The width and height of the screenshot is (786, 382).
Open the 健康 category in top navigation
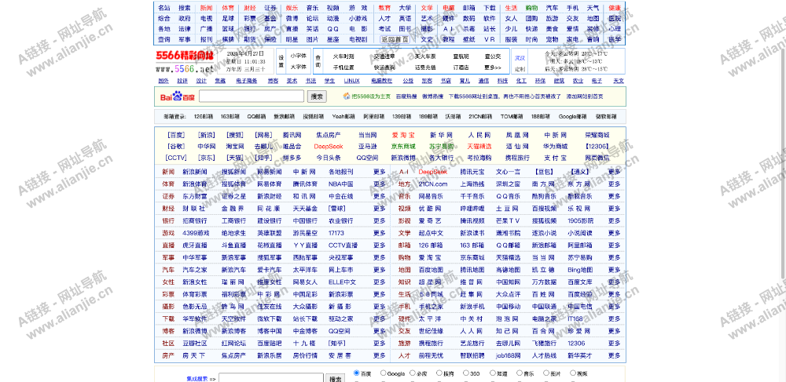(615, 8)
